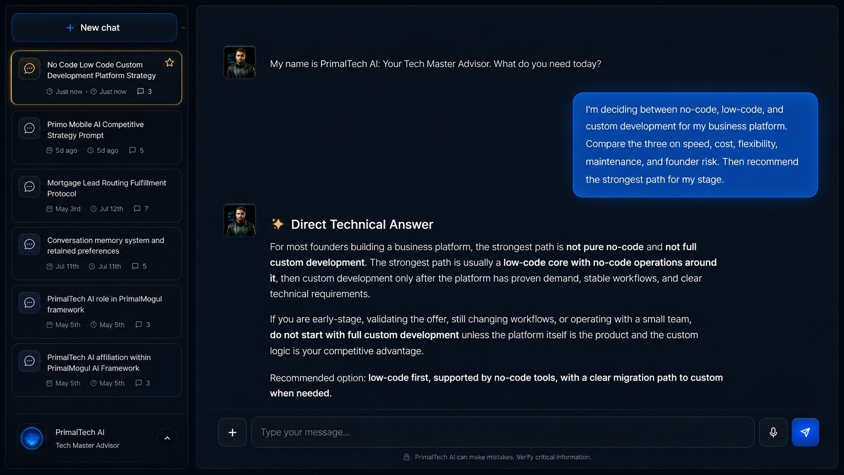Start a New chat
Image resolution: width=844 pixels, height=475 pixels.
[x=94, y=28]
